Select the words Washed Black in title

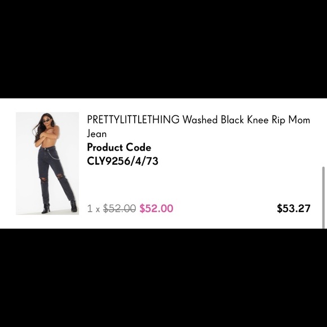[213, 120]
